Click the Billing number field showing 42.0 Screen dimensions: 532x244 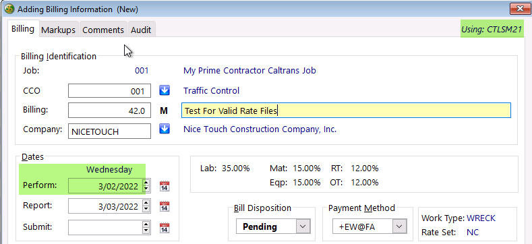pos(110,111)
